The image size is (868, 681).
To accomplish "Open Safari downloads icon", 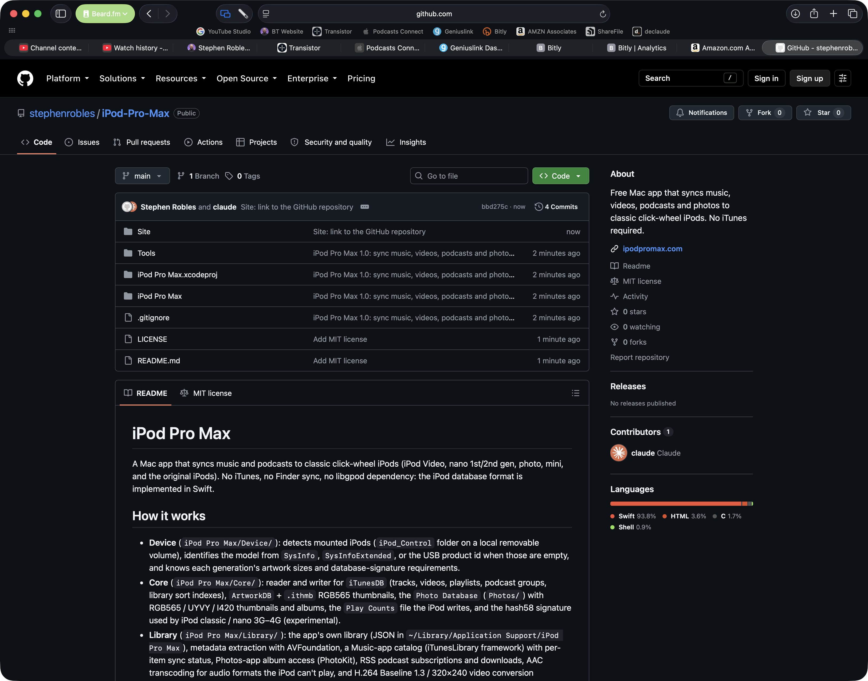I will 795,14.
